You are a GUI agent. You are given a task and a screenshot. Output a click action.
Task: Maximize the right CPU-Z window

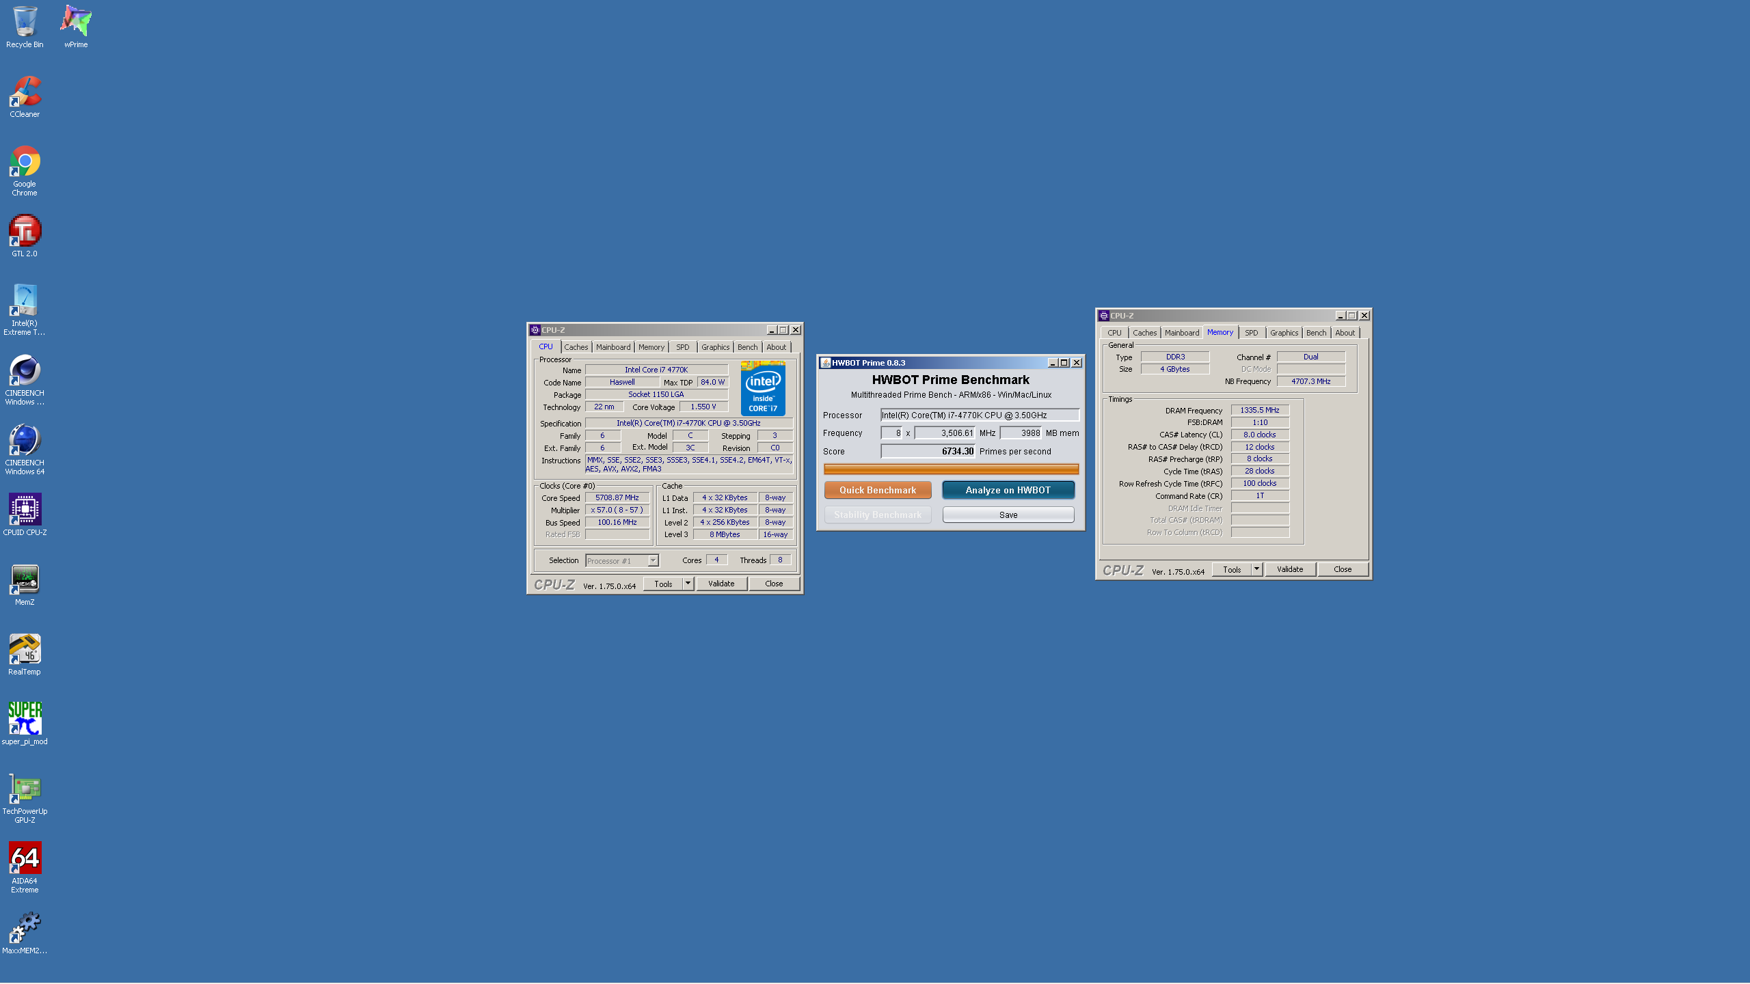click(1352, 316)
